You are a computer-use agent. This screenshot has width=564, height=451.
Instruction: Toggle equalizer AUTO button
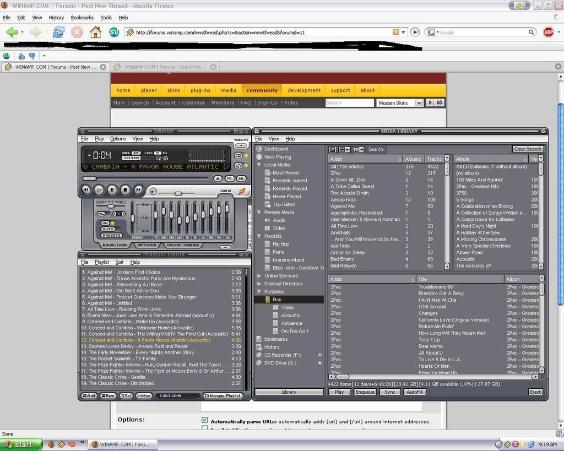pos(108,229)
